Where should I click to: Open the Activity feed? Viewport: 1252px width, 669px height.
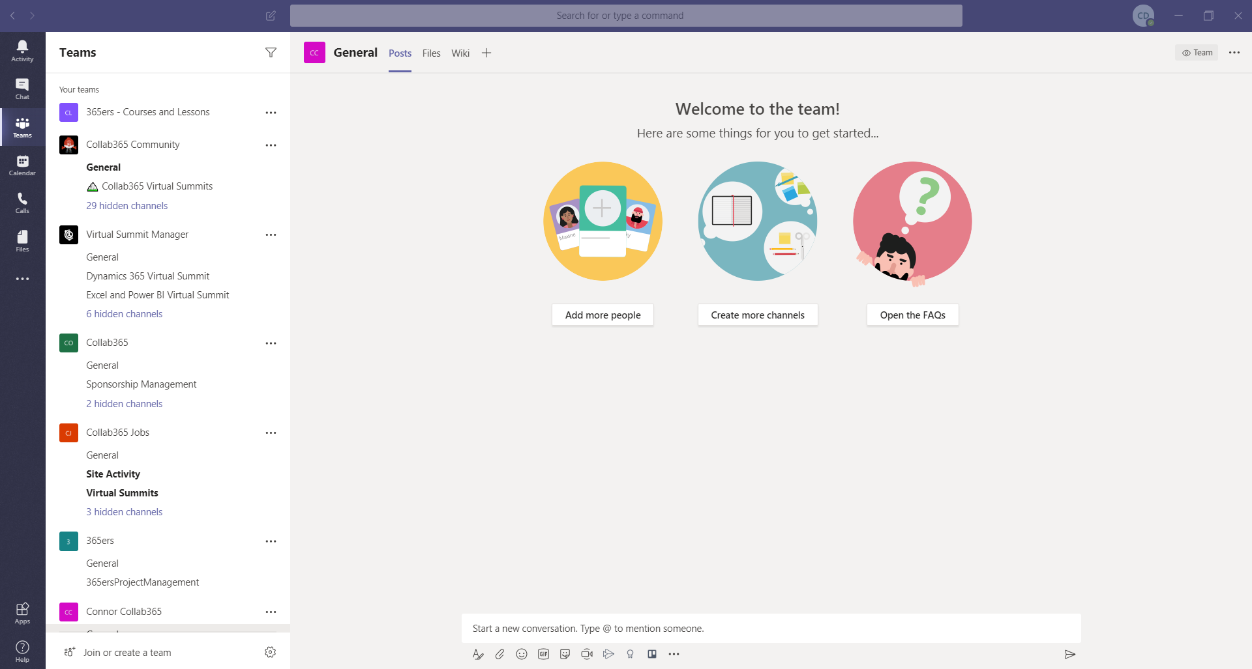point(22,51)
